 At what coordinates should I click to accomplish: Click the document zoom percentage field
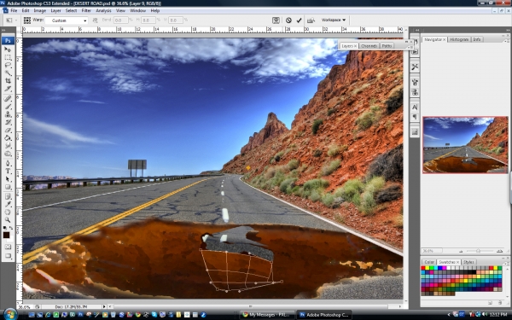[x=25, y=307]
